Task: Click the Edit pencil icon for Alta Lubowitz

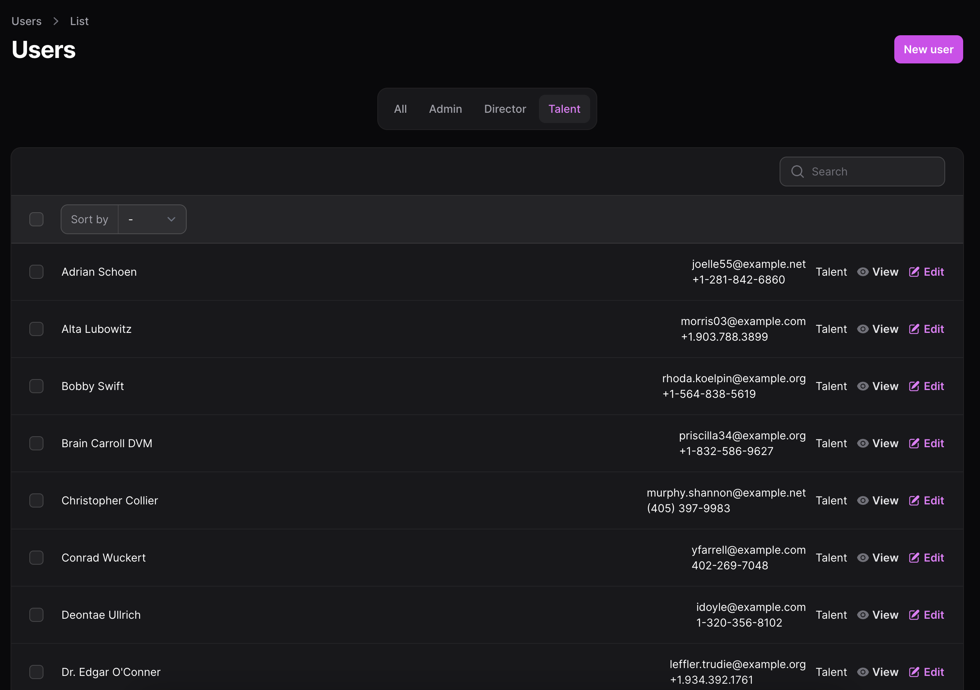Action: tap(914, 329)
